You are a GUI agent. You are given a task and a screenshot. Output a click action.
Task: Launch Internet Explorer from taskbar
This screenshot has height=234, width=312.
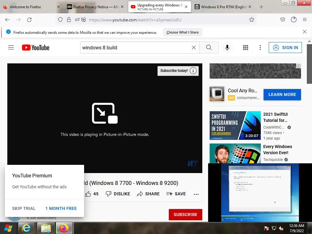tap(26, 228)
